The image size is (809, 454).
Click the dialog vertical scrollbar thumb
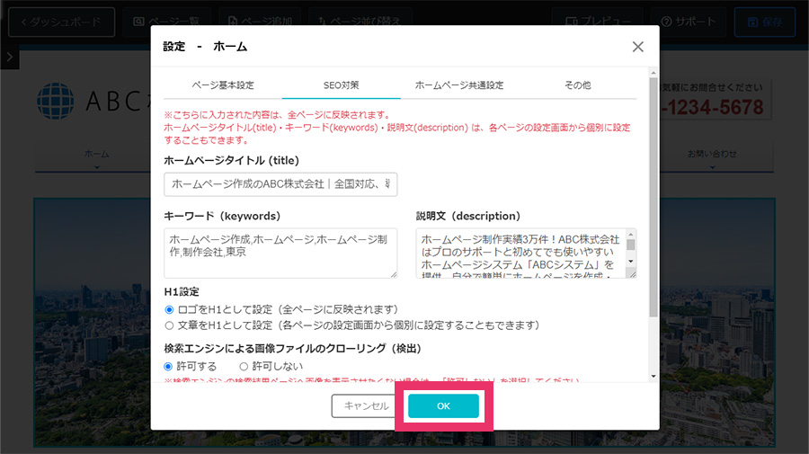(653, 197)
